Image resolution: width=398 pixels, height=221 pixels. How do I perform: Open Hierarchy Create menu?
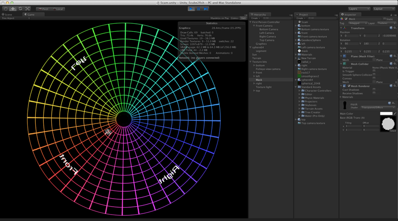(x=255, y=18)
